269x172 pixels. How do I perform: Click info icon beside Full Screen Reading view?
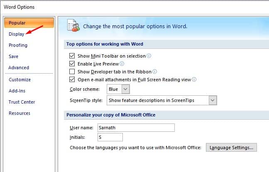click(x=194, y=80)
